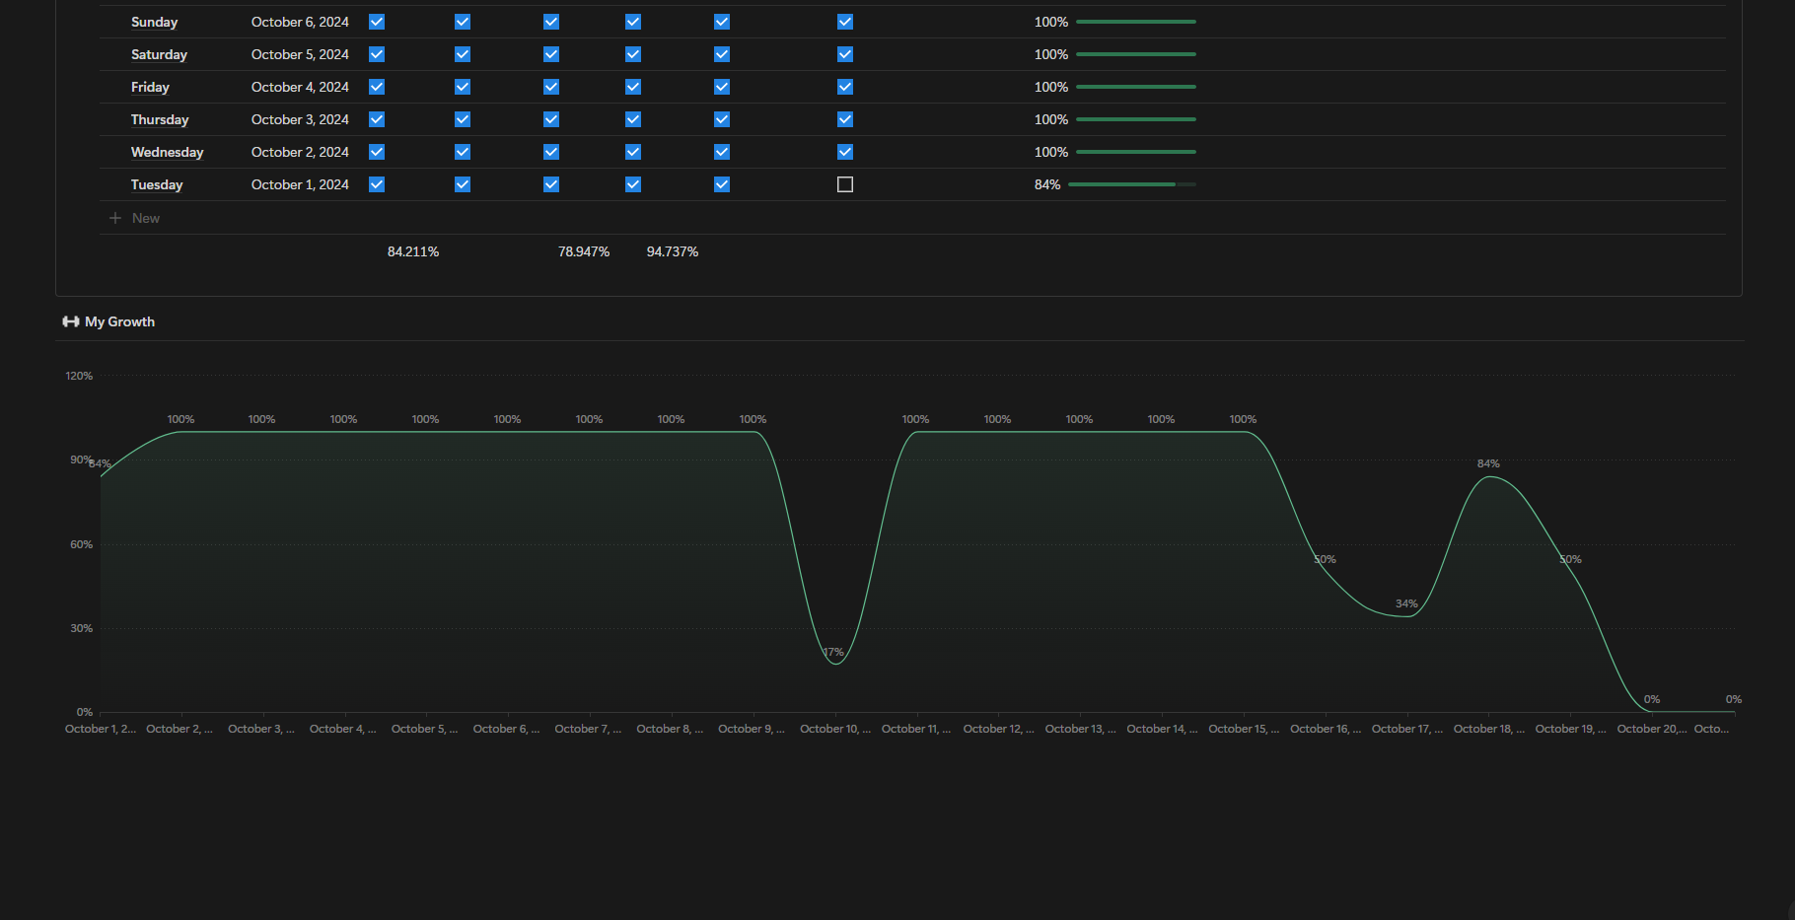1795x920 pixels.
Task: Click the October 13 x-axis label
Action: [1080, 729]
